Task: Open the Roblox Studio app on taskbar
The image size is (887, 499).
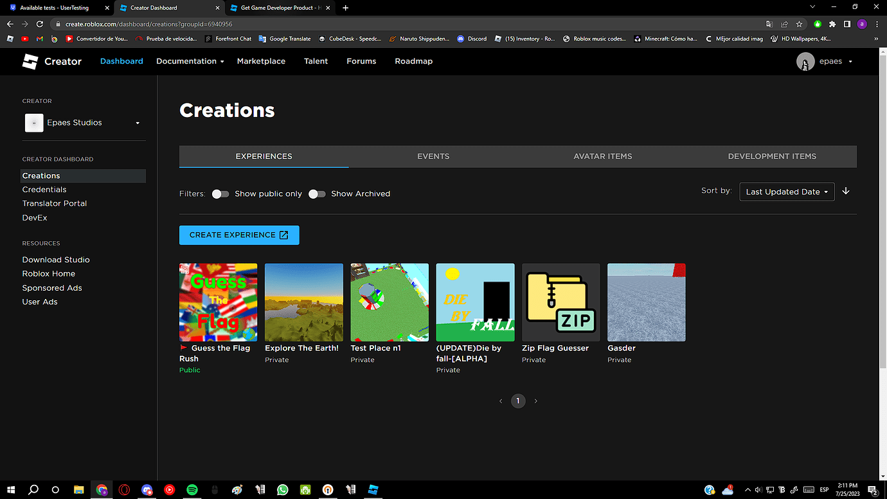Action: click(x=373, y=489)
